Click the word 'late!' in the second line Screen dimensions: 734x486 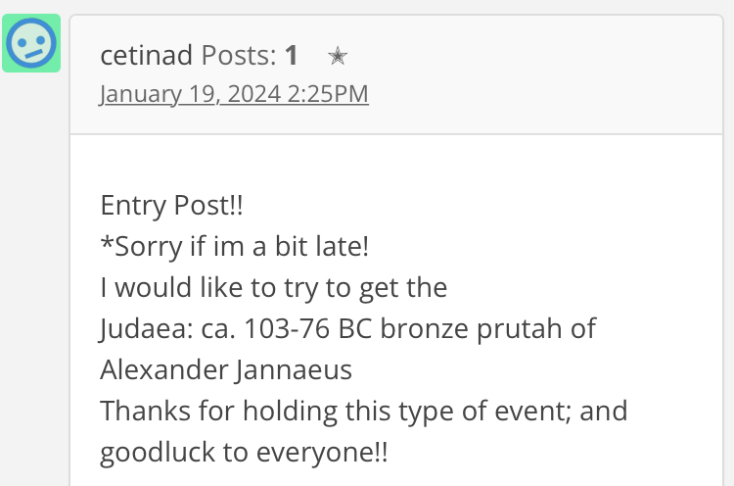(342, 246)
